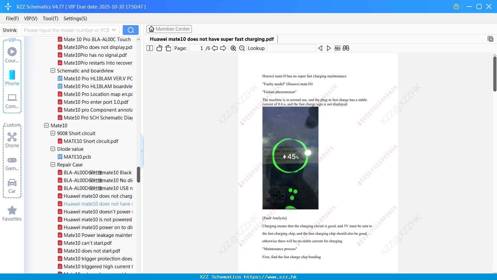Click the blue search magnifier button
The height and width of the screenshot is (280, 497).
pyautogui.click(x=131, y=30)
